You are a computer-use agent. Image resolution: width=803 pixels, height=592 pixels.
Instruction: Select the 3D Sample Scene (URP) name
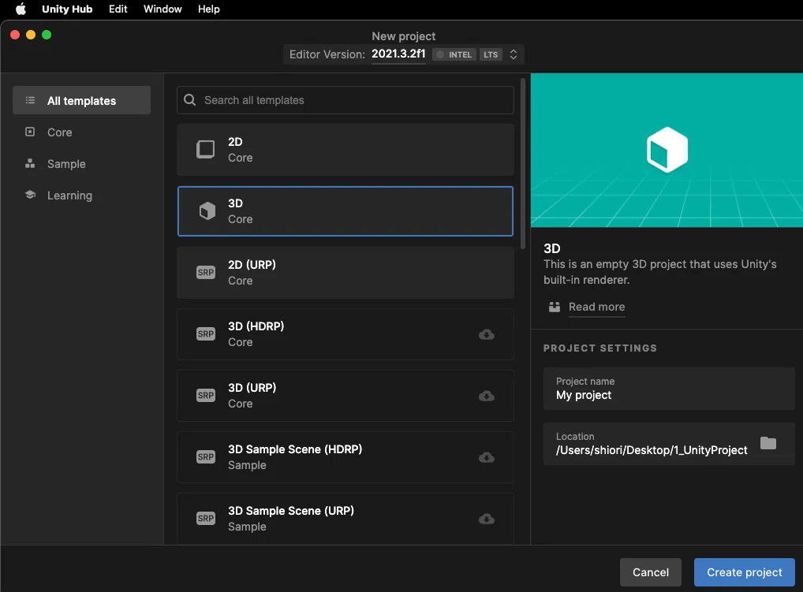point(291,511)
